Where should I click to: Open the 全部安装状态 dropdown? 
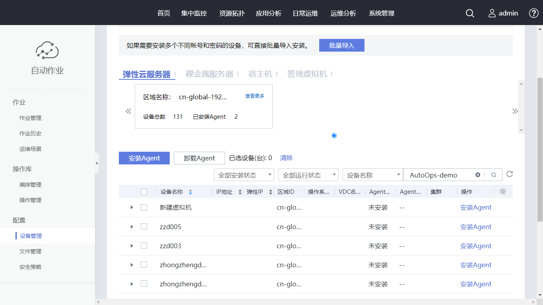click(244, 175)
